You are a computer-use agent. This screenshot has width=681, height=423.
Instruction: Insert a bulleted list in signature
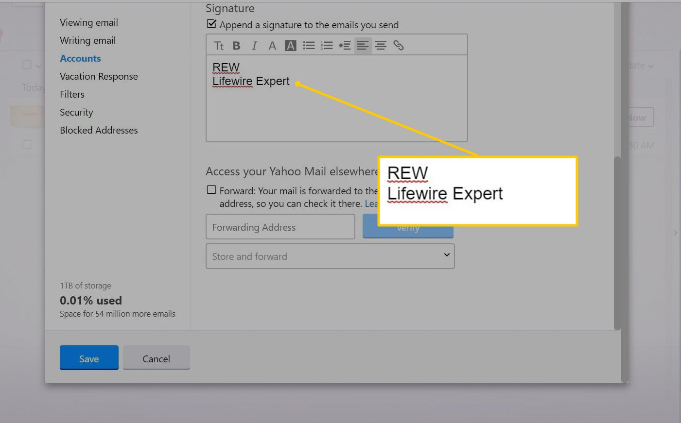click(x=309, y=46)
